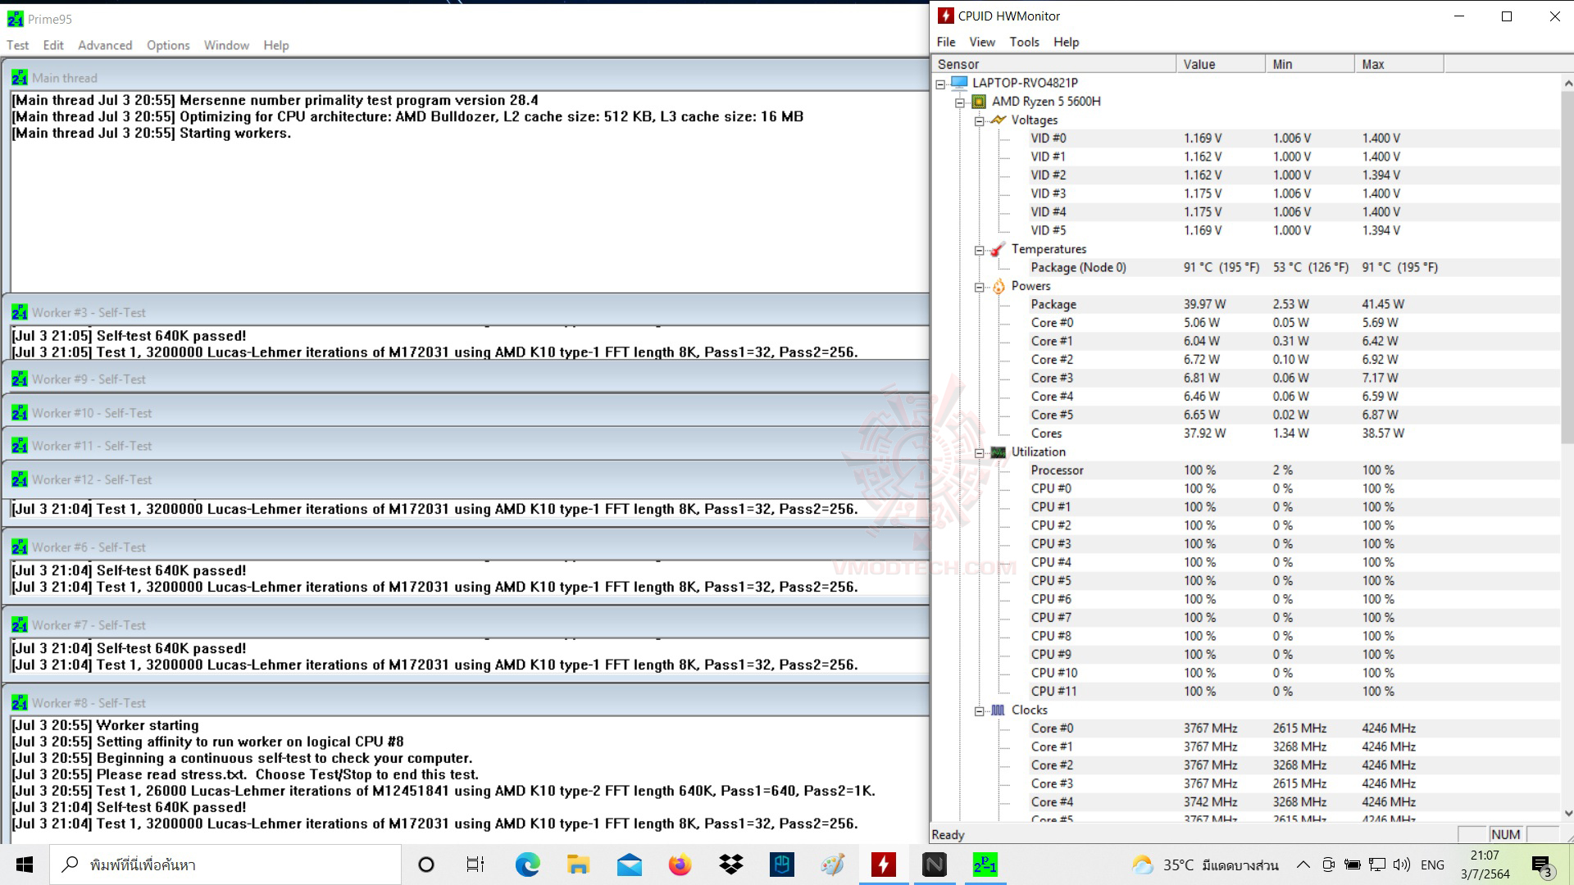The width and height of the screenshot is (1574, 885).
Task: Collapse the LAPTOP-RVO4821P root node
Action: point(940,84)
